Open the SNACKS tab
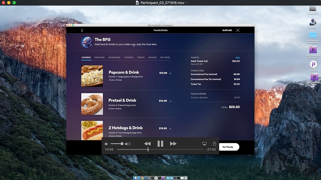 click(153, 58)
